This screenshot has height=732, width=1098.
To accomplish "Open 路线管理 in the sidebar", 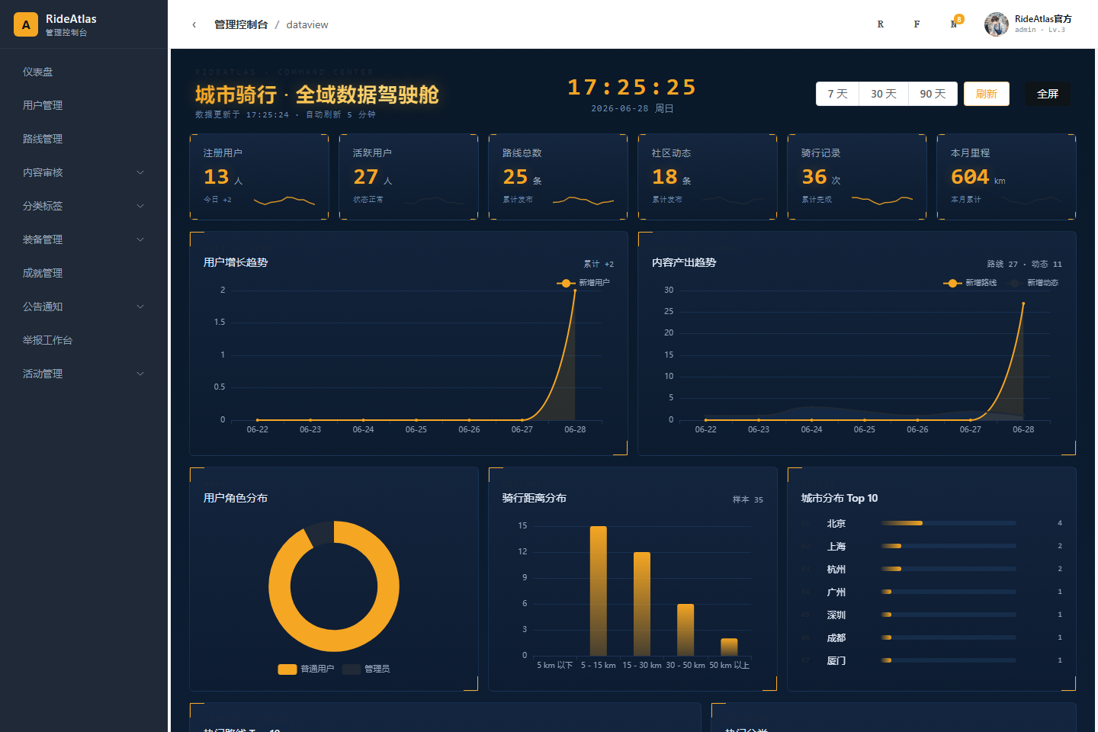I will [x=84, y=139].
